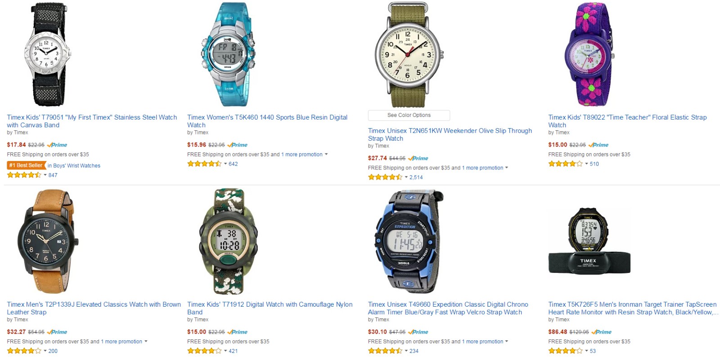Click the star rating for the camouflage watch
The image size is (720, 357).
(x=205, y=351)
